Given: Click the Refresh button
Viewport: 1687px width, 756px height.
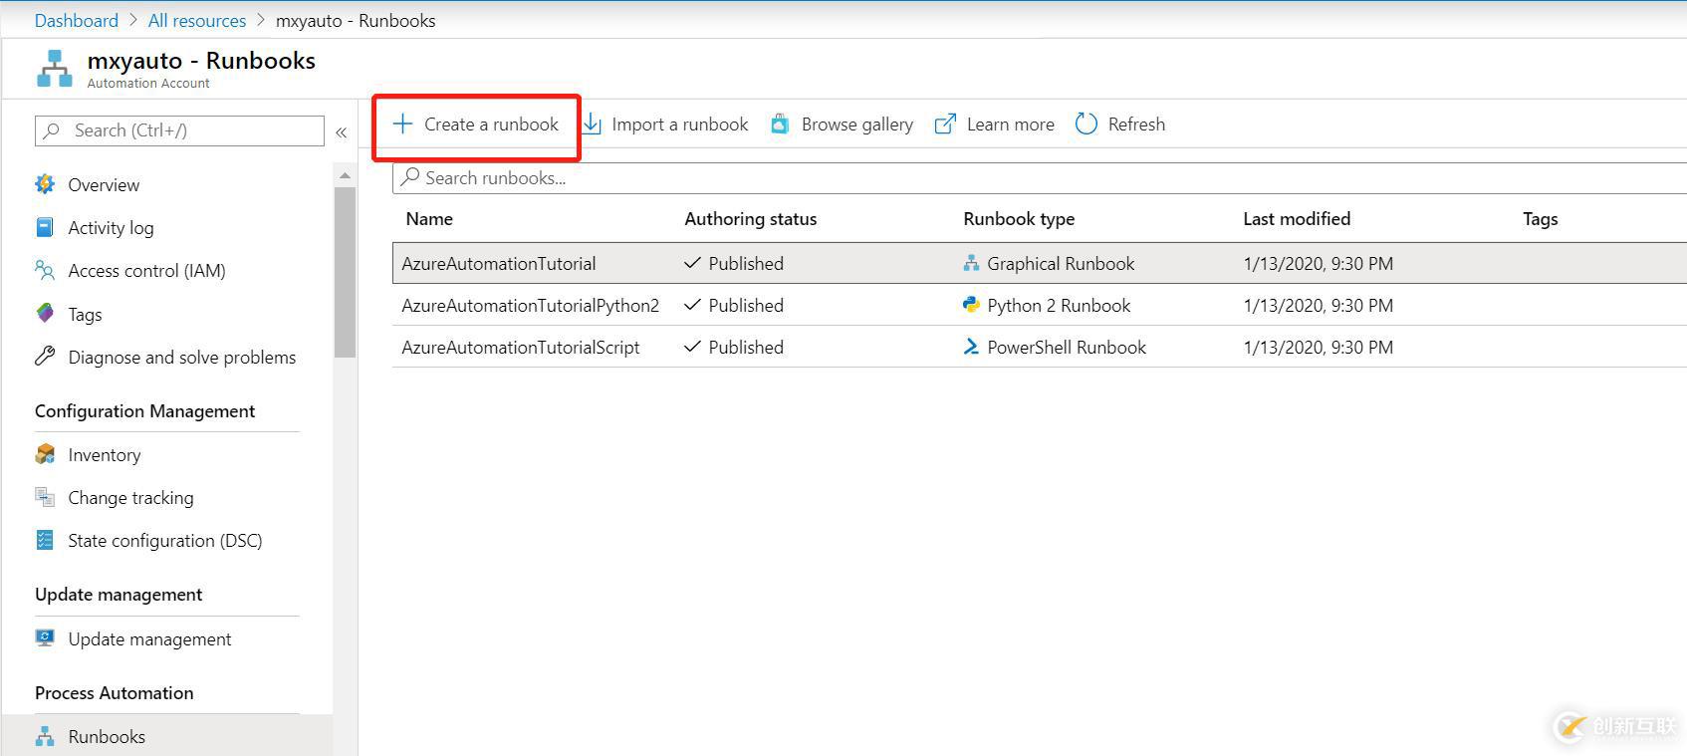Looking at the screenshot, I should 1121,125.
